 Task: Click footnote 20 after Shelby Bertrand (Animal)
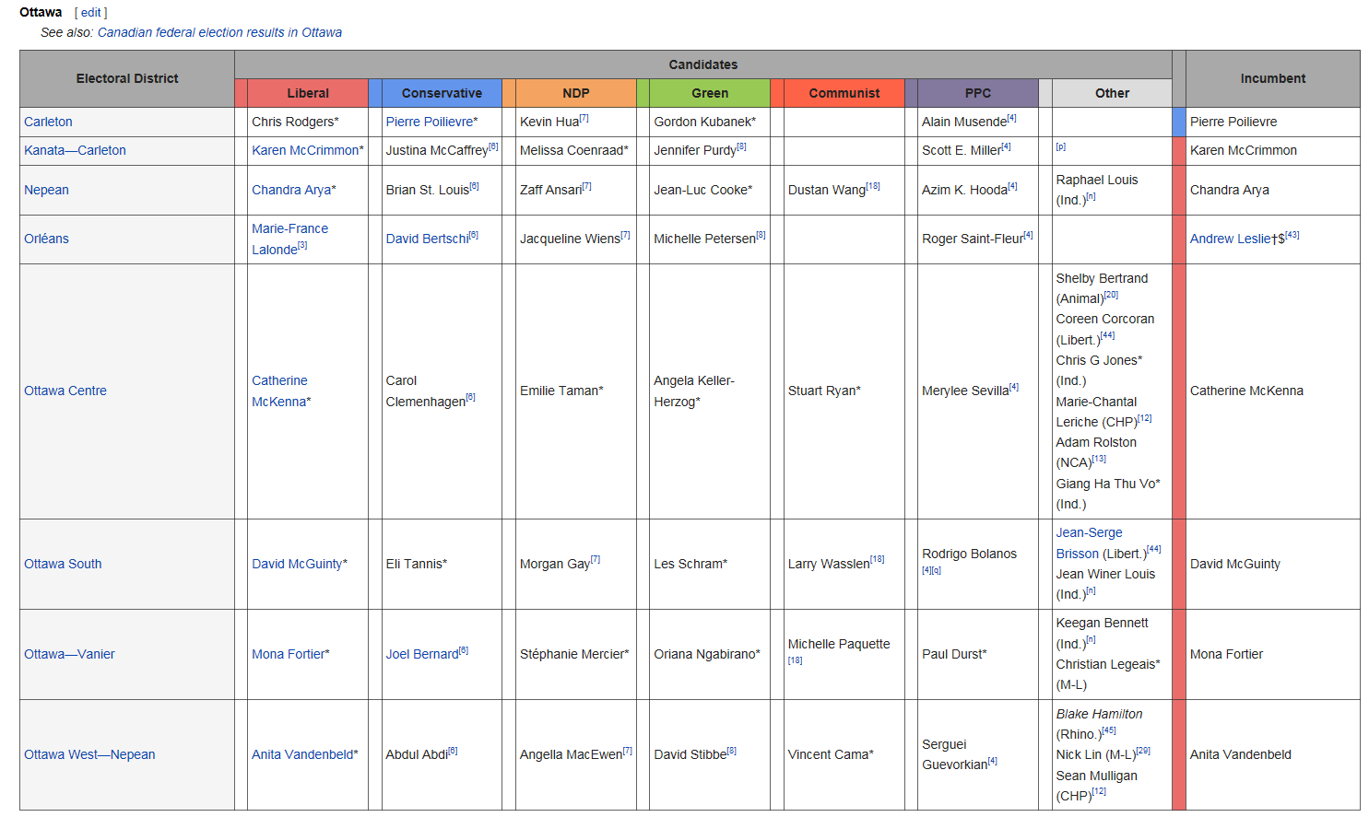click(x=1111, y=295)
